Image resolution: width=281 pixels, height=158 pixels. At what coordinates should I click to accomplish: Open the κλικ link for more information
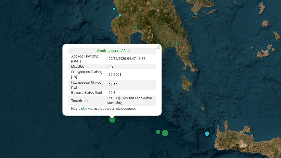coord(84,109)
